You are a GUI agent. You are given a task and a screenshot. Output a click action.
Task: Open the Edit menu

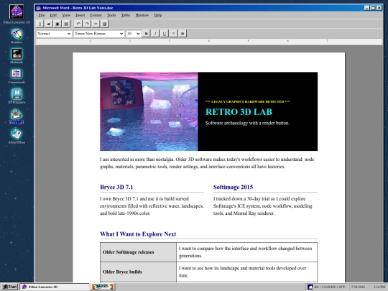(x=53, y=15)
